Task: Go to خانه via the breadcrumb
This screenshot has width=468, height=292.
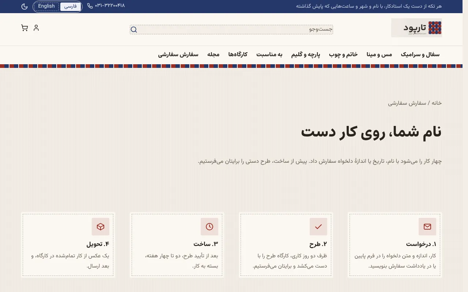Action: point(437,103)
